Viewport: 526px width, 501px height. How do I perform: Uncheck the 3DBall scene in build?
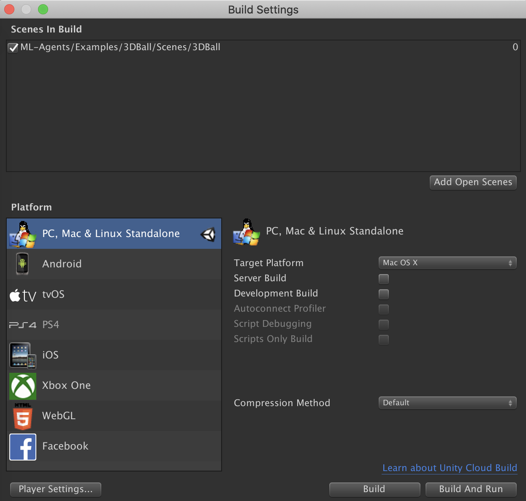pyautogui.click(x=12, y=47)
